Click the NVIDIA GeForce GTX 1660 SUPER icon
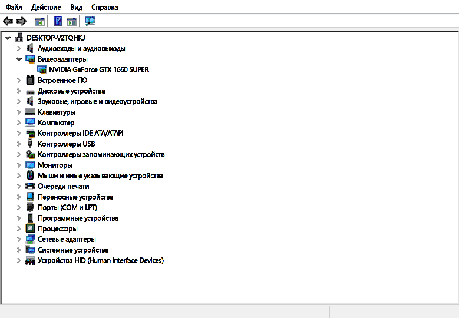Viewport: 459px width, 318px height. pos(42,69)
